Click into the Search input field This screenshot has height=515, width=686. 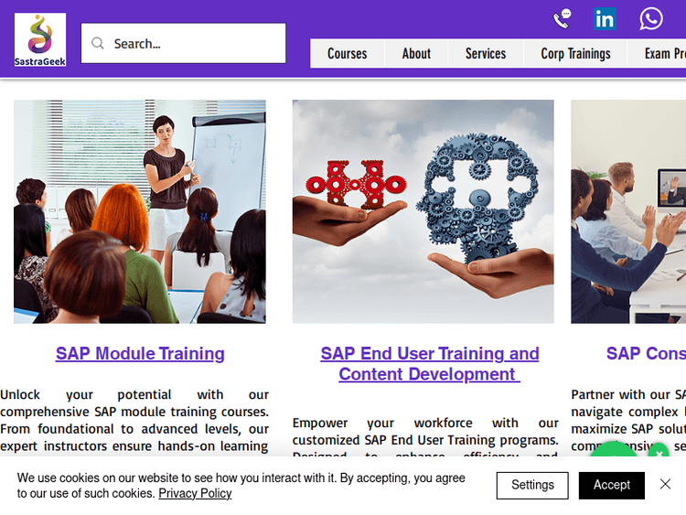(192, 43)
